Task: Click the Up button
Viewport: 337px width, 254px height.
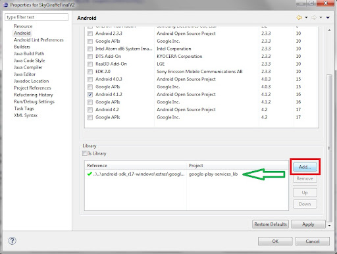Action: click(x=305, y=193)
